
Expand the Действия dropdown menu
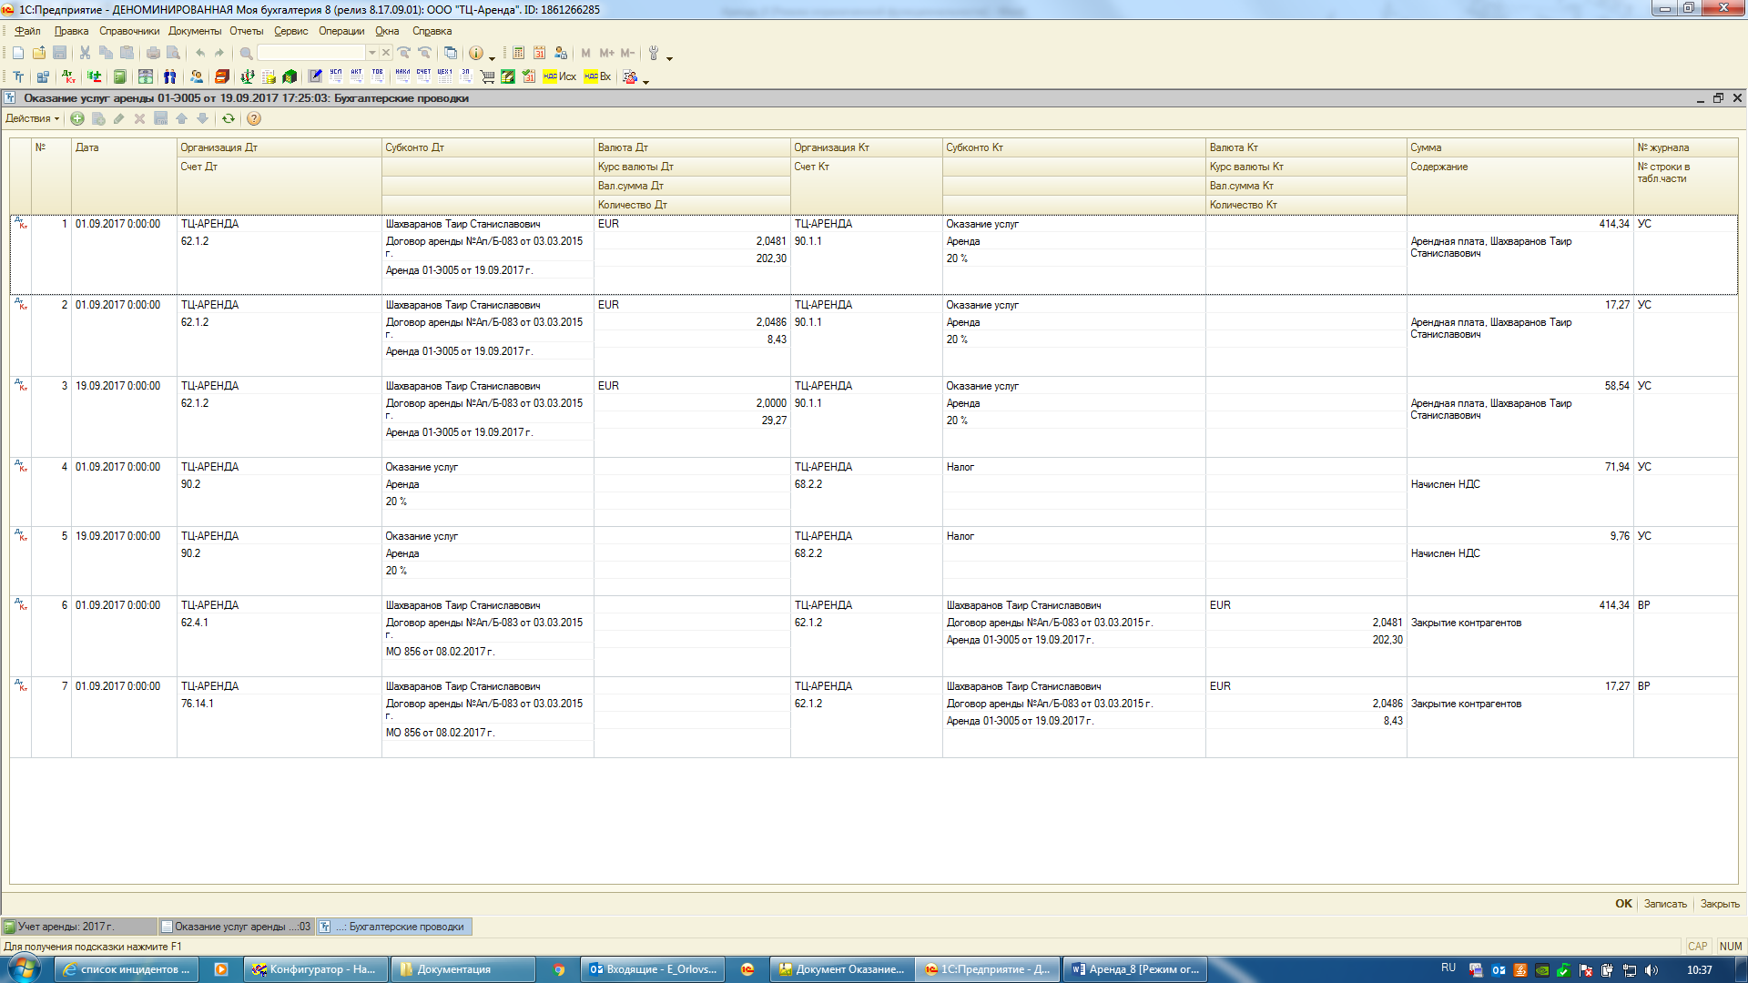(32, 118)
